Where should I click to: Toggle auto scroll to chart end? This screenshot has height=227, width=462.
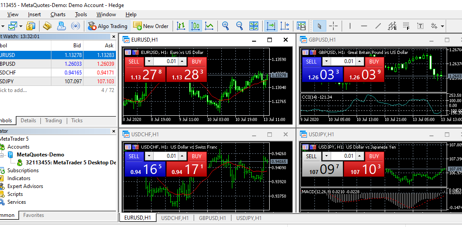271,26
